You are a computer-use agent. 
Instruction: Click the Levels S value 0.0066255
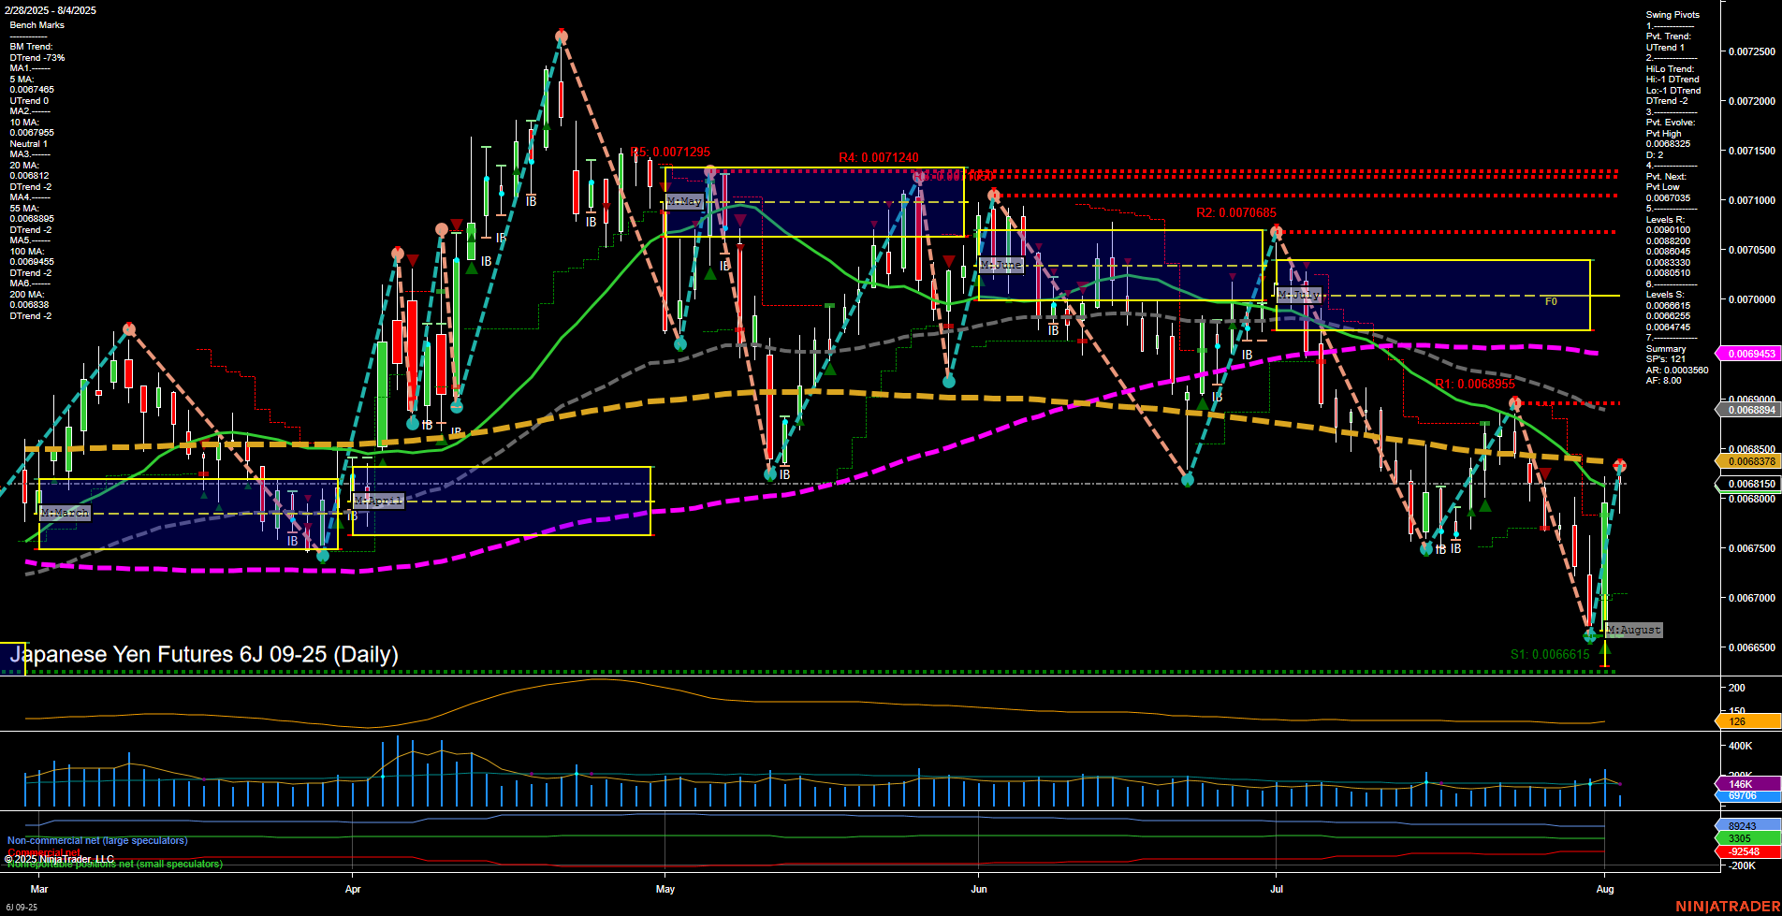tap(1668, 316)
